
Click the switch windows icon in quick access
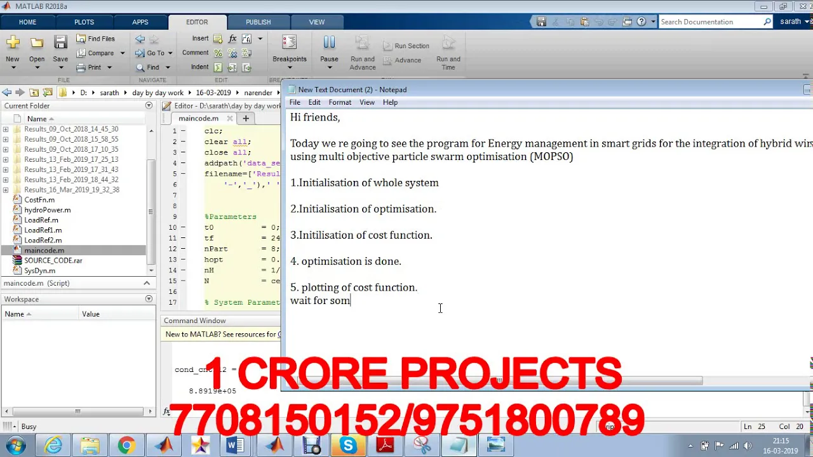pos(627,22)
